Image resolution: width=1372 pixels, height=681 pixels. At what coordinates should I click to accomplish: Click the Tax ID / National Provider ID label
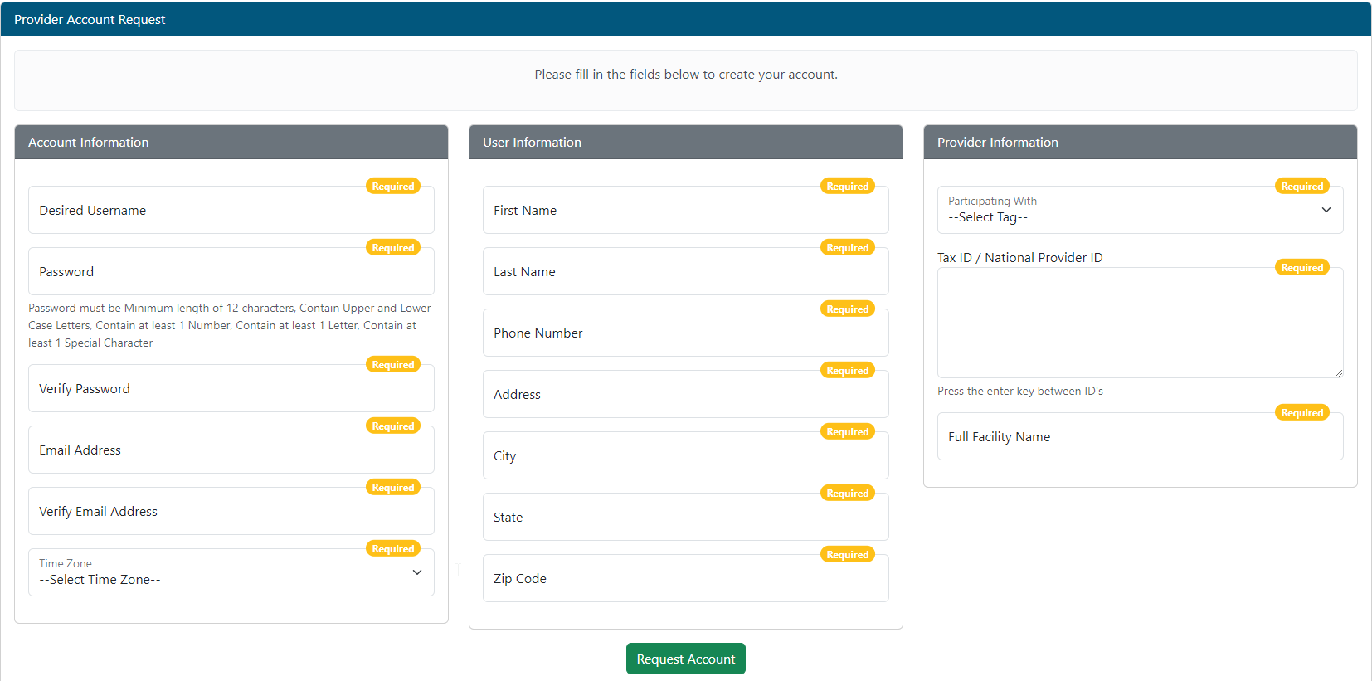point(1020,257)
